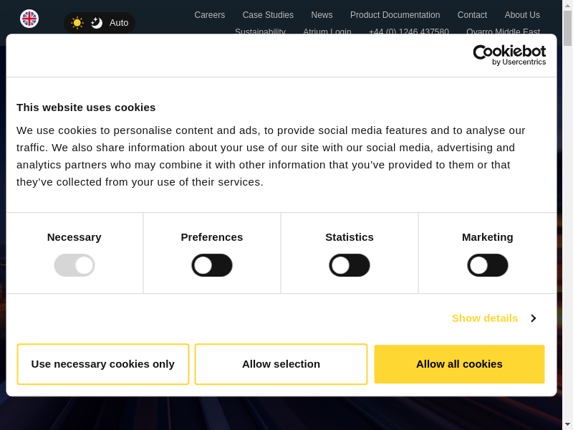Turn on the Marketing cookie switch
573x430 pixels.
coord(488,265)
